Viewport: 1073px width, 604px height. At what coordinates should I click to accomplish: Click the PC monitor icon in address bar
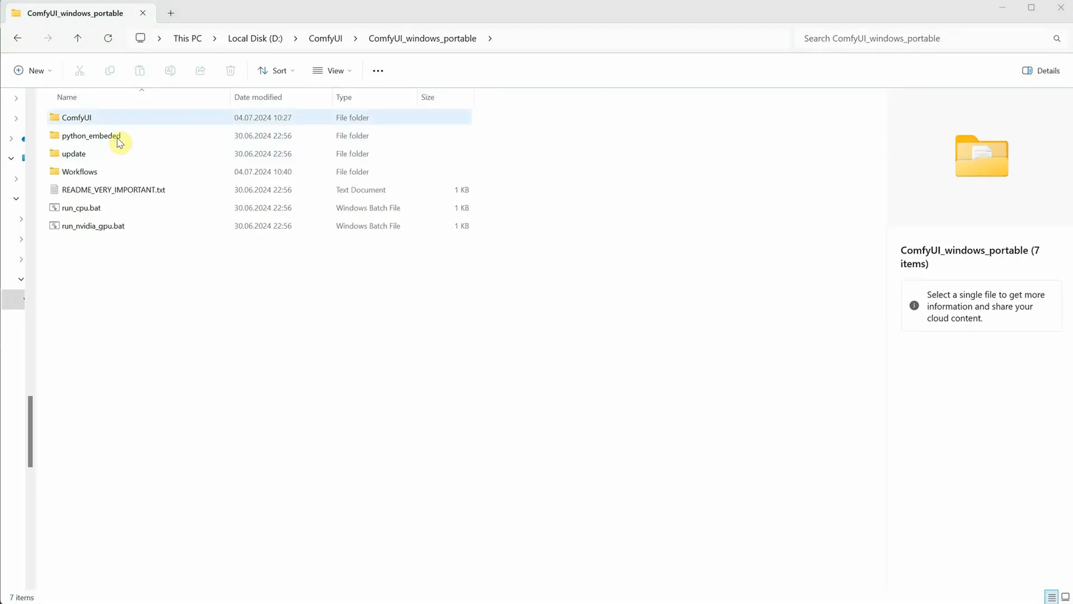(140, 38)
